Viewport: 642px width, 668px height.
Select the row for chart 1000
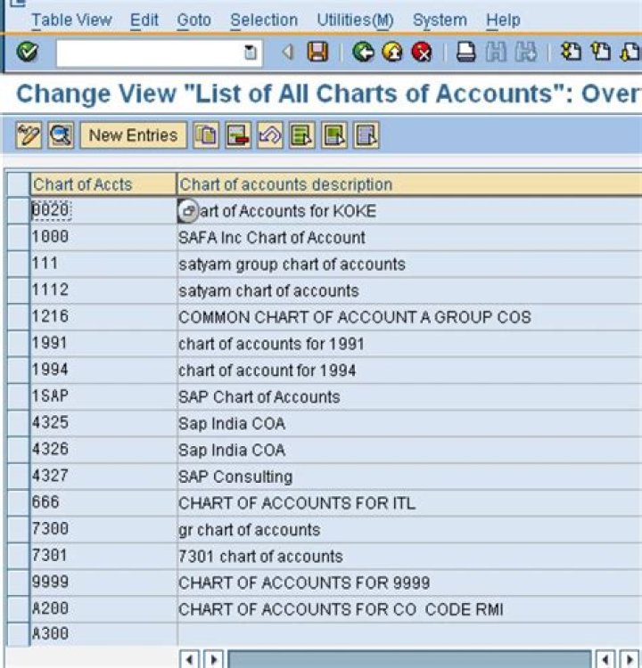18,238
